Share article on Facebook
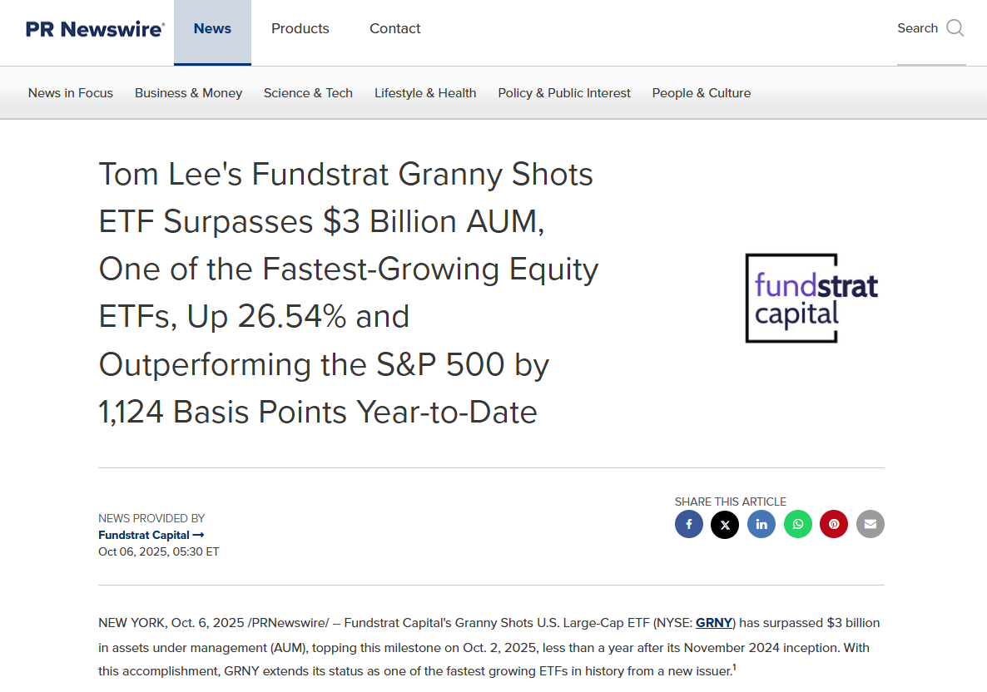 point(689,524)
